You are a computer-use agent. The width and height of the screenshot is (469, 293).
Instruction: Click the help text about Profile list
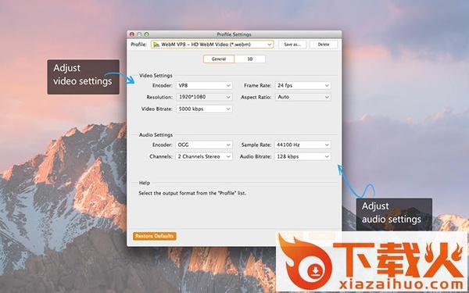point(192,193)
